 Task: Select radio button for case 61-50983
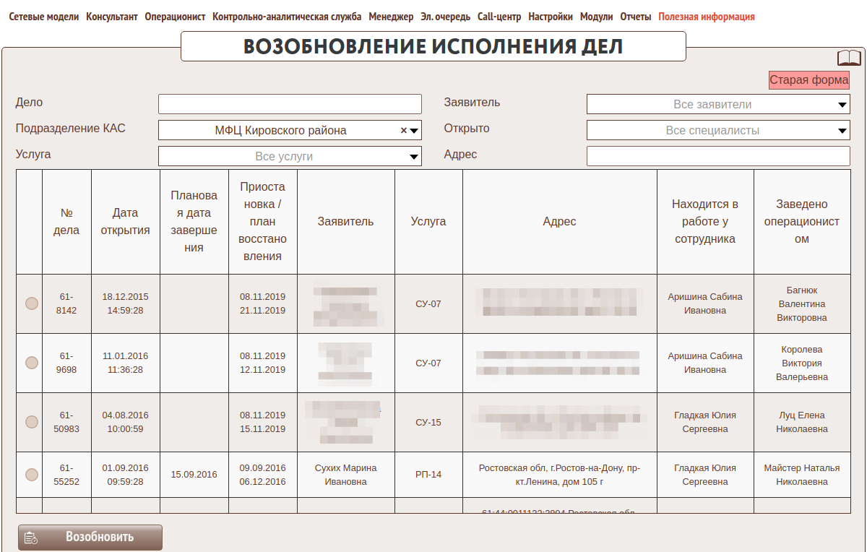tap(32, 422)
